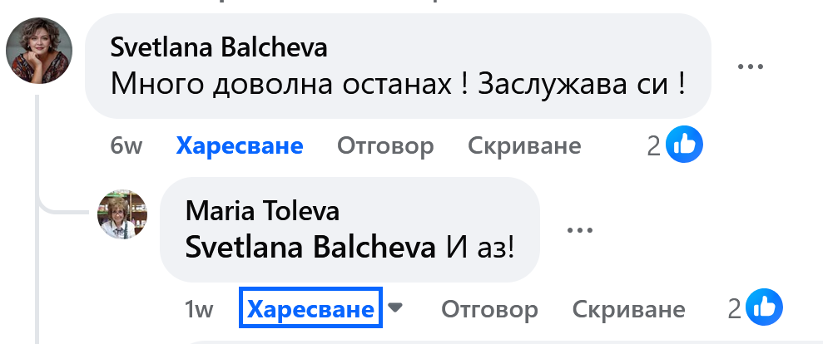823x344 pixels.
Task: Click thumbs-up reaction icon on Maria's reply
Action: 766,309
